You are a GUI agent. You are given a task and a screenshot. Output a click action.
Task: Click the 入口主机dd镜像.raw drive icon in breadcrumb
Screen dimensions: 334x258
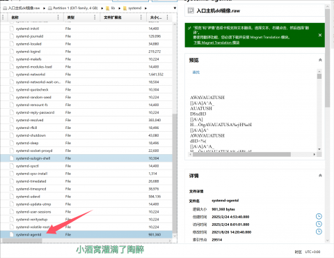[5, 8]
